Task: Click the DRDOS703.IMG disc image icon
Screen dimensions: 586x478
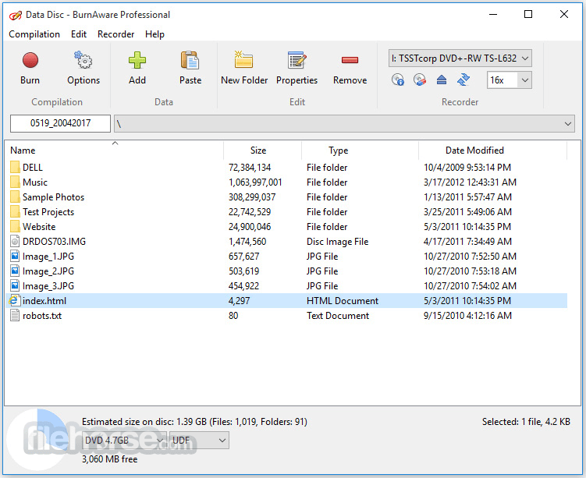Action: click(x=15, y=241)
